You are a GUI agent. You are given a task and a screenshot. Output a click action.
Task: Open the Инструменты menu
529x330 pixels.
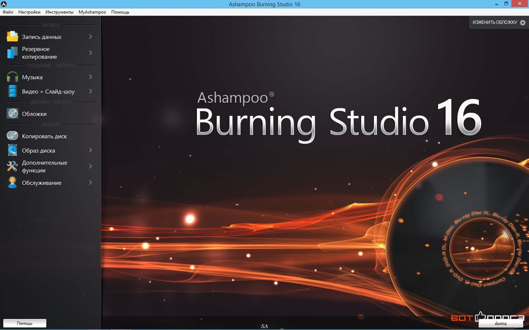[59, 12]
